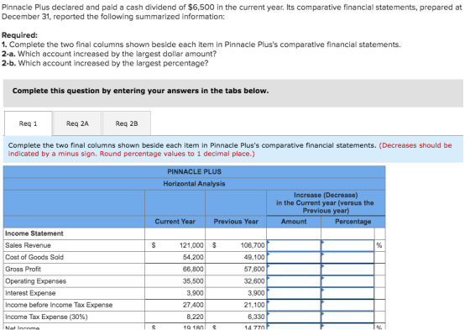Image resolution: width=470 pixels, height=330 pixels.
Task: Click the previous year value 49,100
Action: point(254,258)
